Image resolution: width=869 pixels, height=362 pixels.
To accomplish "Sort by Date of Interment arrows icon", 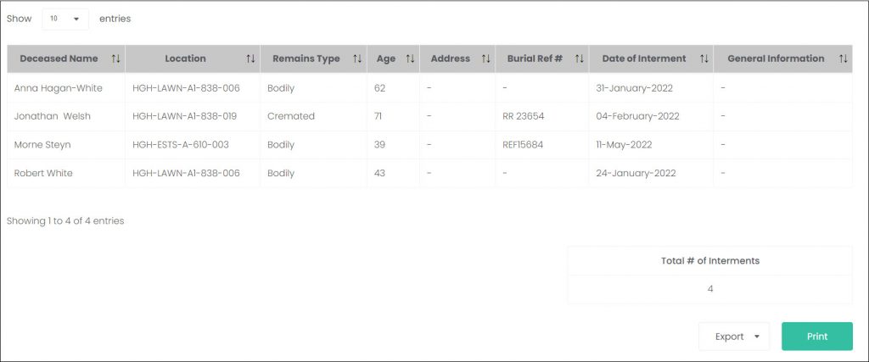I will click(704, 58).
